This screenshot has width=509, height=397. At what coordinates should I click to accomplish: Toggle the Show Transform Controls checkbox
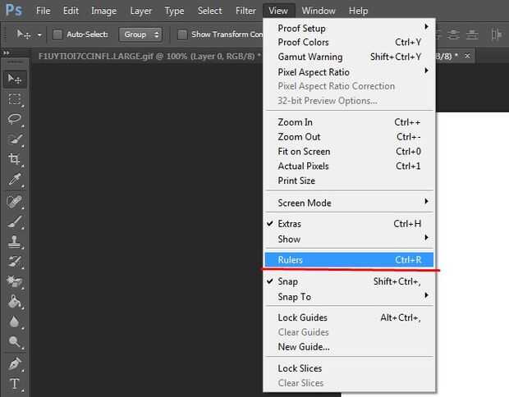point(182,34)
